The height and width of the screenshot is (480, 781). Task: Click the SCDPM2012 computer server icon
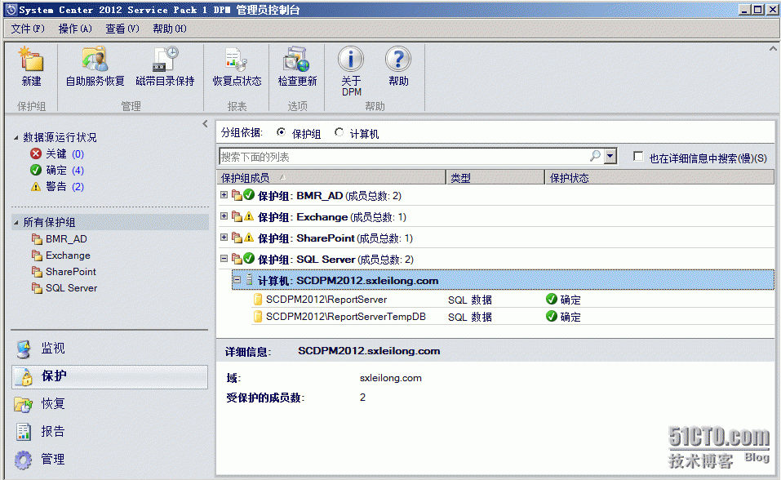click(x=250, y=280)
